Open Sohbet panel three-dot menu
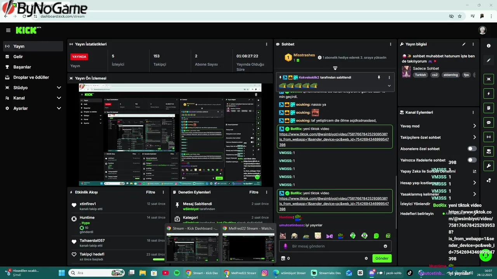Image resolution: width=497 pixels, height=279 pixels. click(391, 44)
